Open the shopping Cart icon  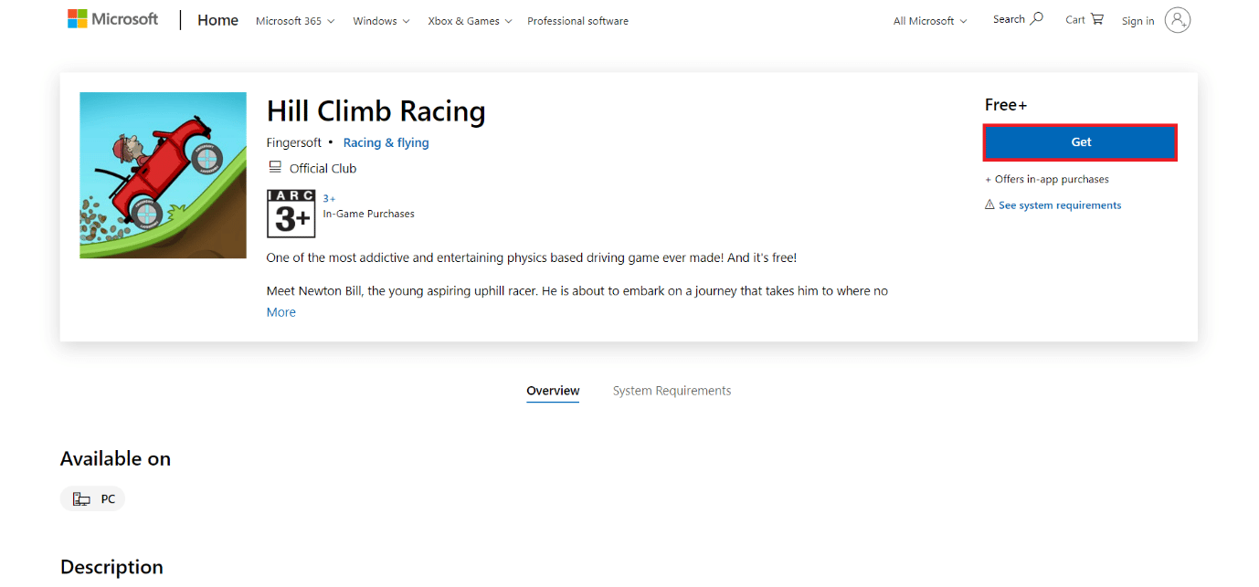[x=1097, y=19]
